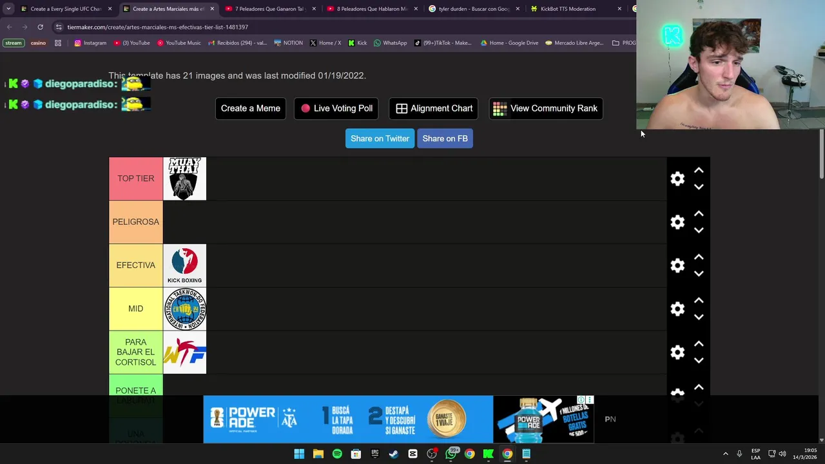Select the Kick Boxing image in EFECTIVA
The image size is (825, 464).
184,266
